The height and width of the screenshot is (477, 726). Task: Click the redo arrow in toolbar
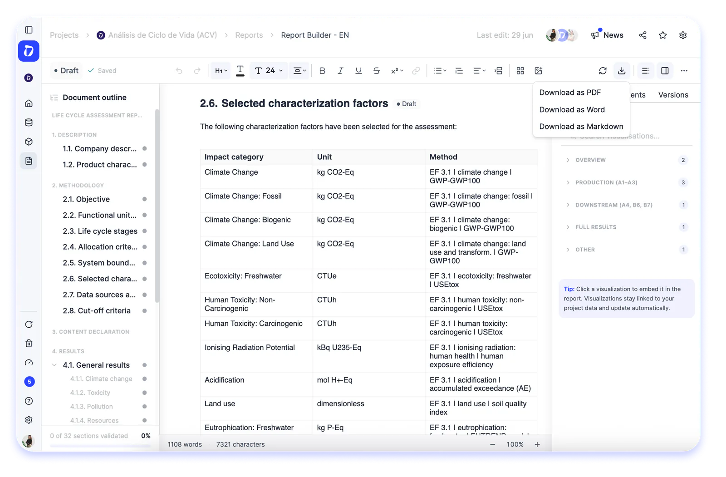click(197, 71)
